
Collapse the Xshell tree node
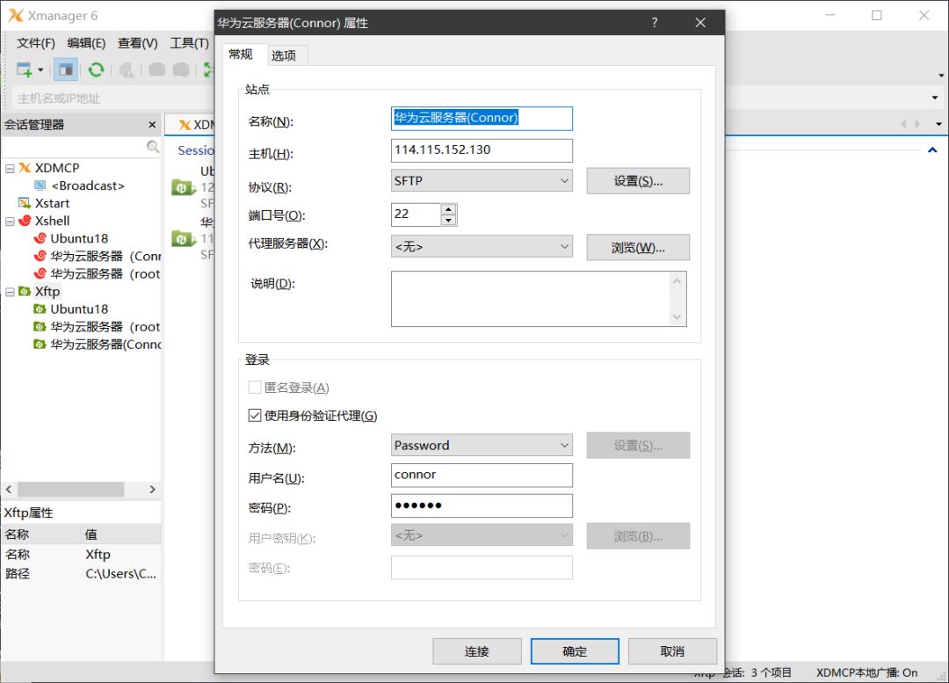11,221
